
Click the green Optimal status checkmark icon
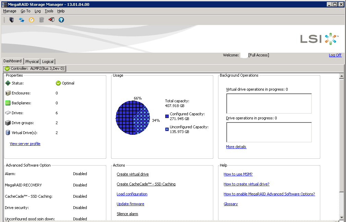58,83
